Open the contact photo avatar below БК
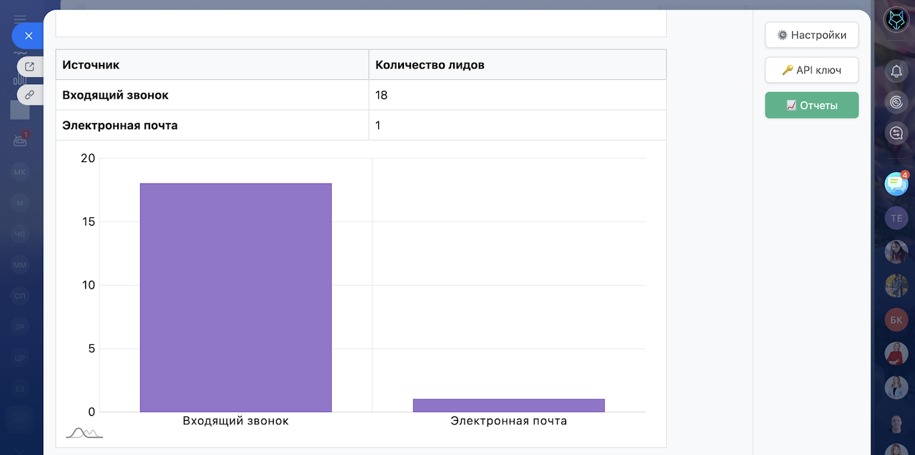The height and width of the screenshot is (455, 915). point(896,354)
